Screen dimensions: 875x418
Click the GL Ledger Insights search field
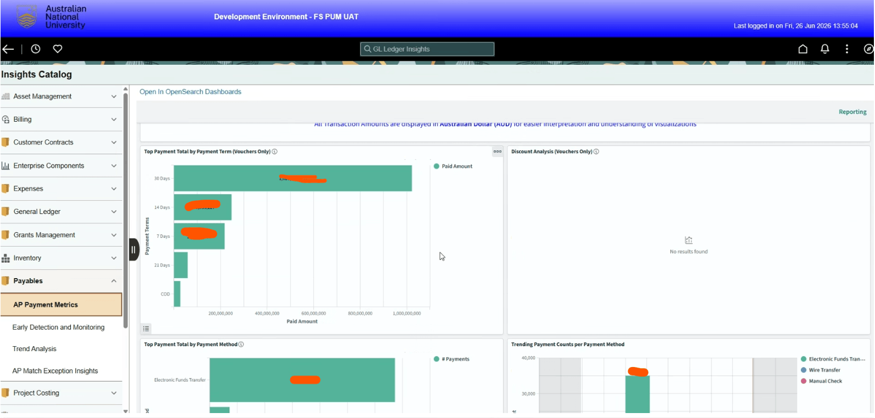[427, 49]
